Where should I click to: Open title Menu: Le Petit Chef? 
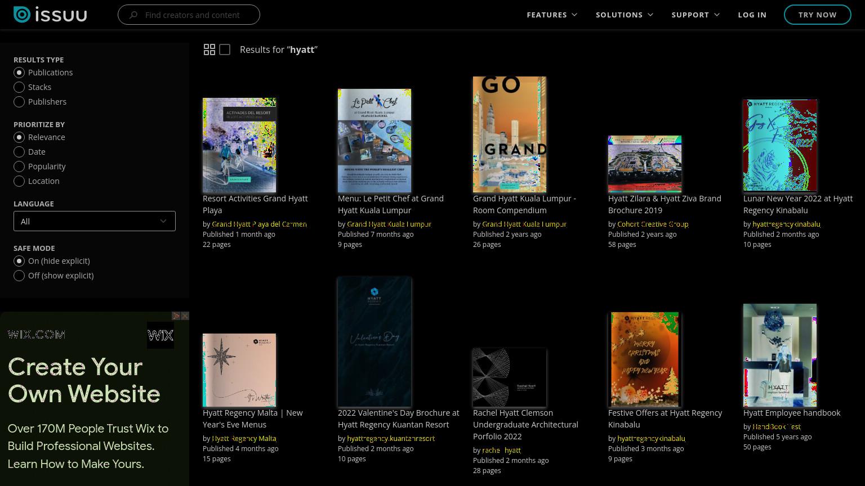(x=391, y=204)
